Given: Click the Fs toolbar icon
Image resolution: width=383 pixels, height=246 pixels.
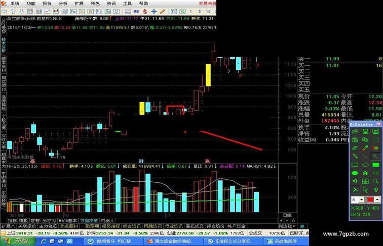Looking at the screenshot, I should [174, 11].
